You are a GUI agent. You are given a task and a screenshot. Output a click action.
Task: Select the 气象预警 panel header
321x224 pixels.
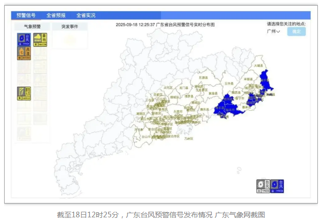click(33, 26)
